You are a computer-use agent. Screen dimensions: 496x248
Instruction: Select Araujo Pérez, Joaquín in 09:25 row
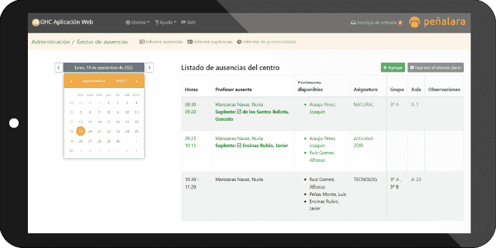click(322, 142)
